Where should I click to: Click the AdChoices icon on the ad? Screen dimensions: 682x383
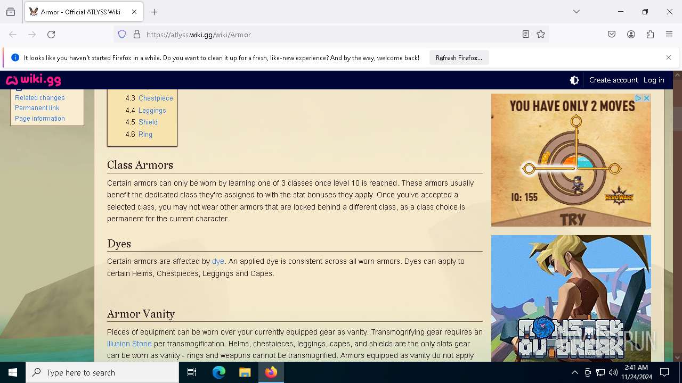pyautogui.click(x=638, y=98)
